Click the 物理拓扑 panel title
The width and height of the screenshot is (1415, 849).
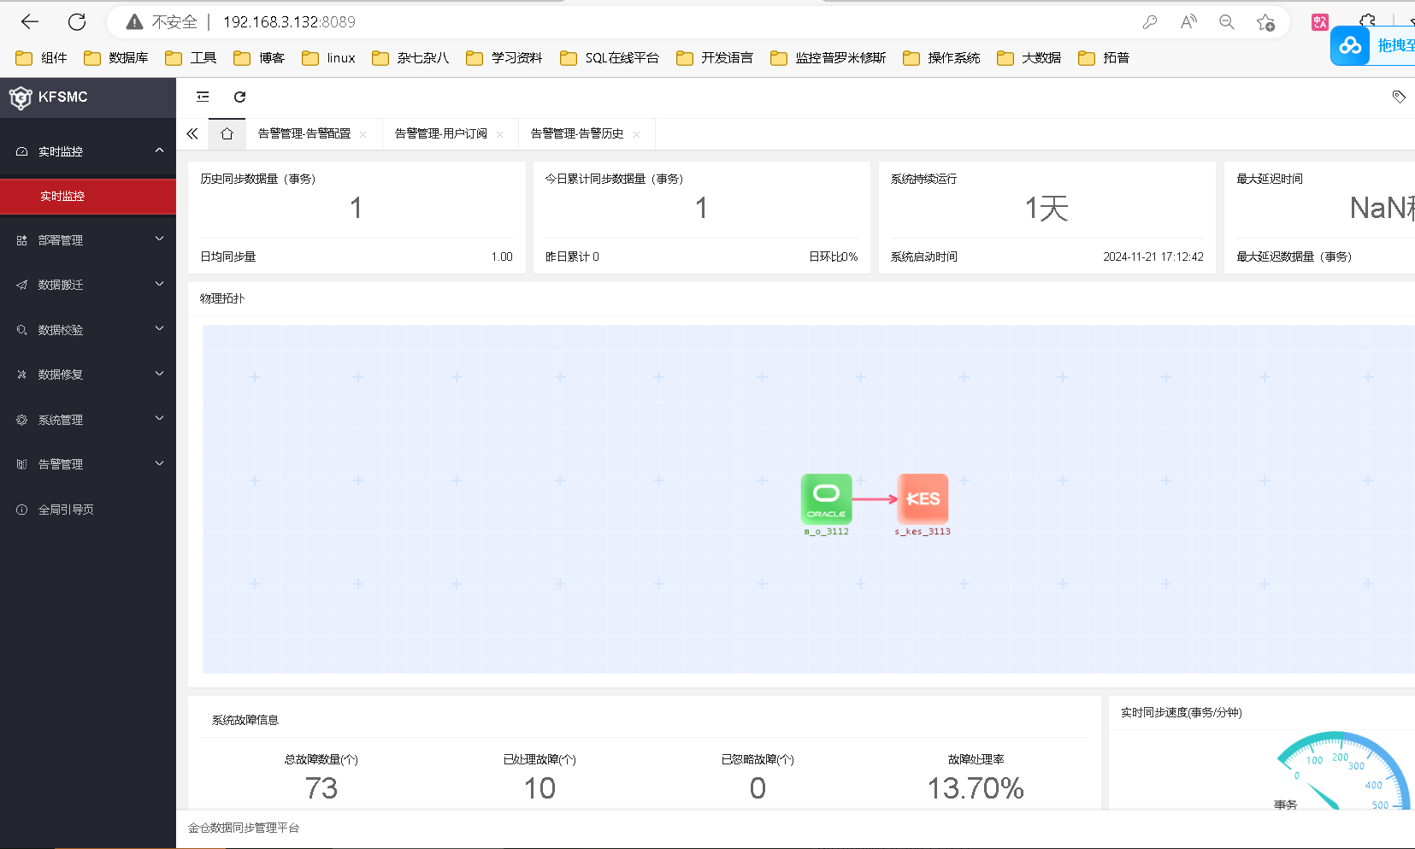[222, 298]
